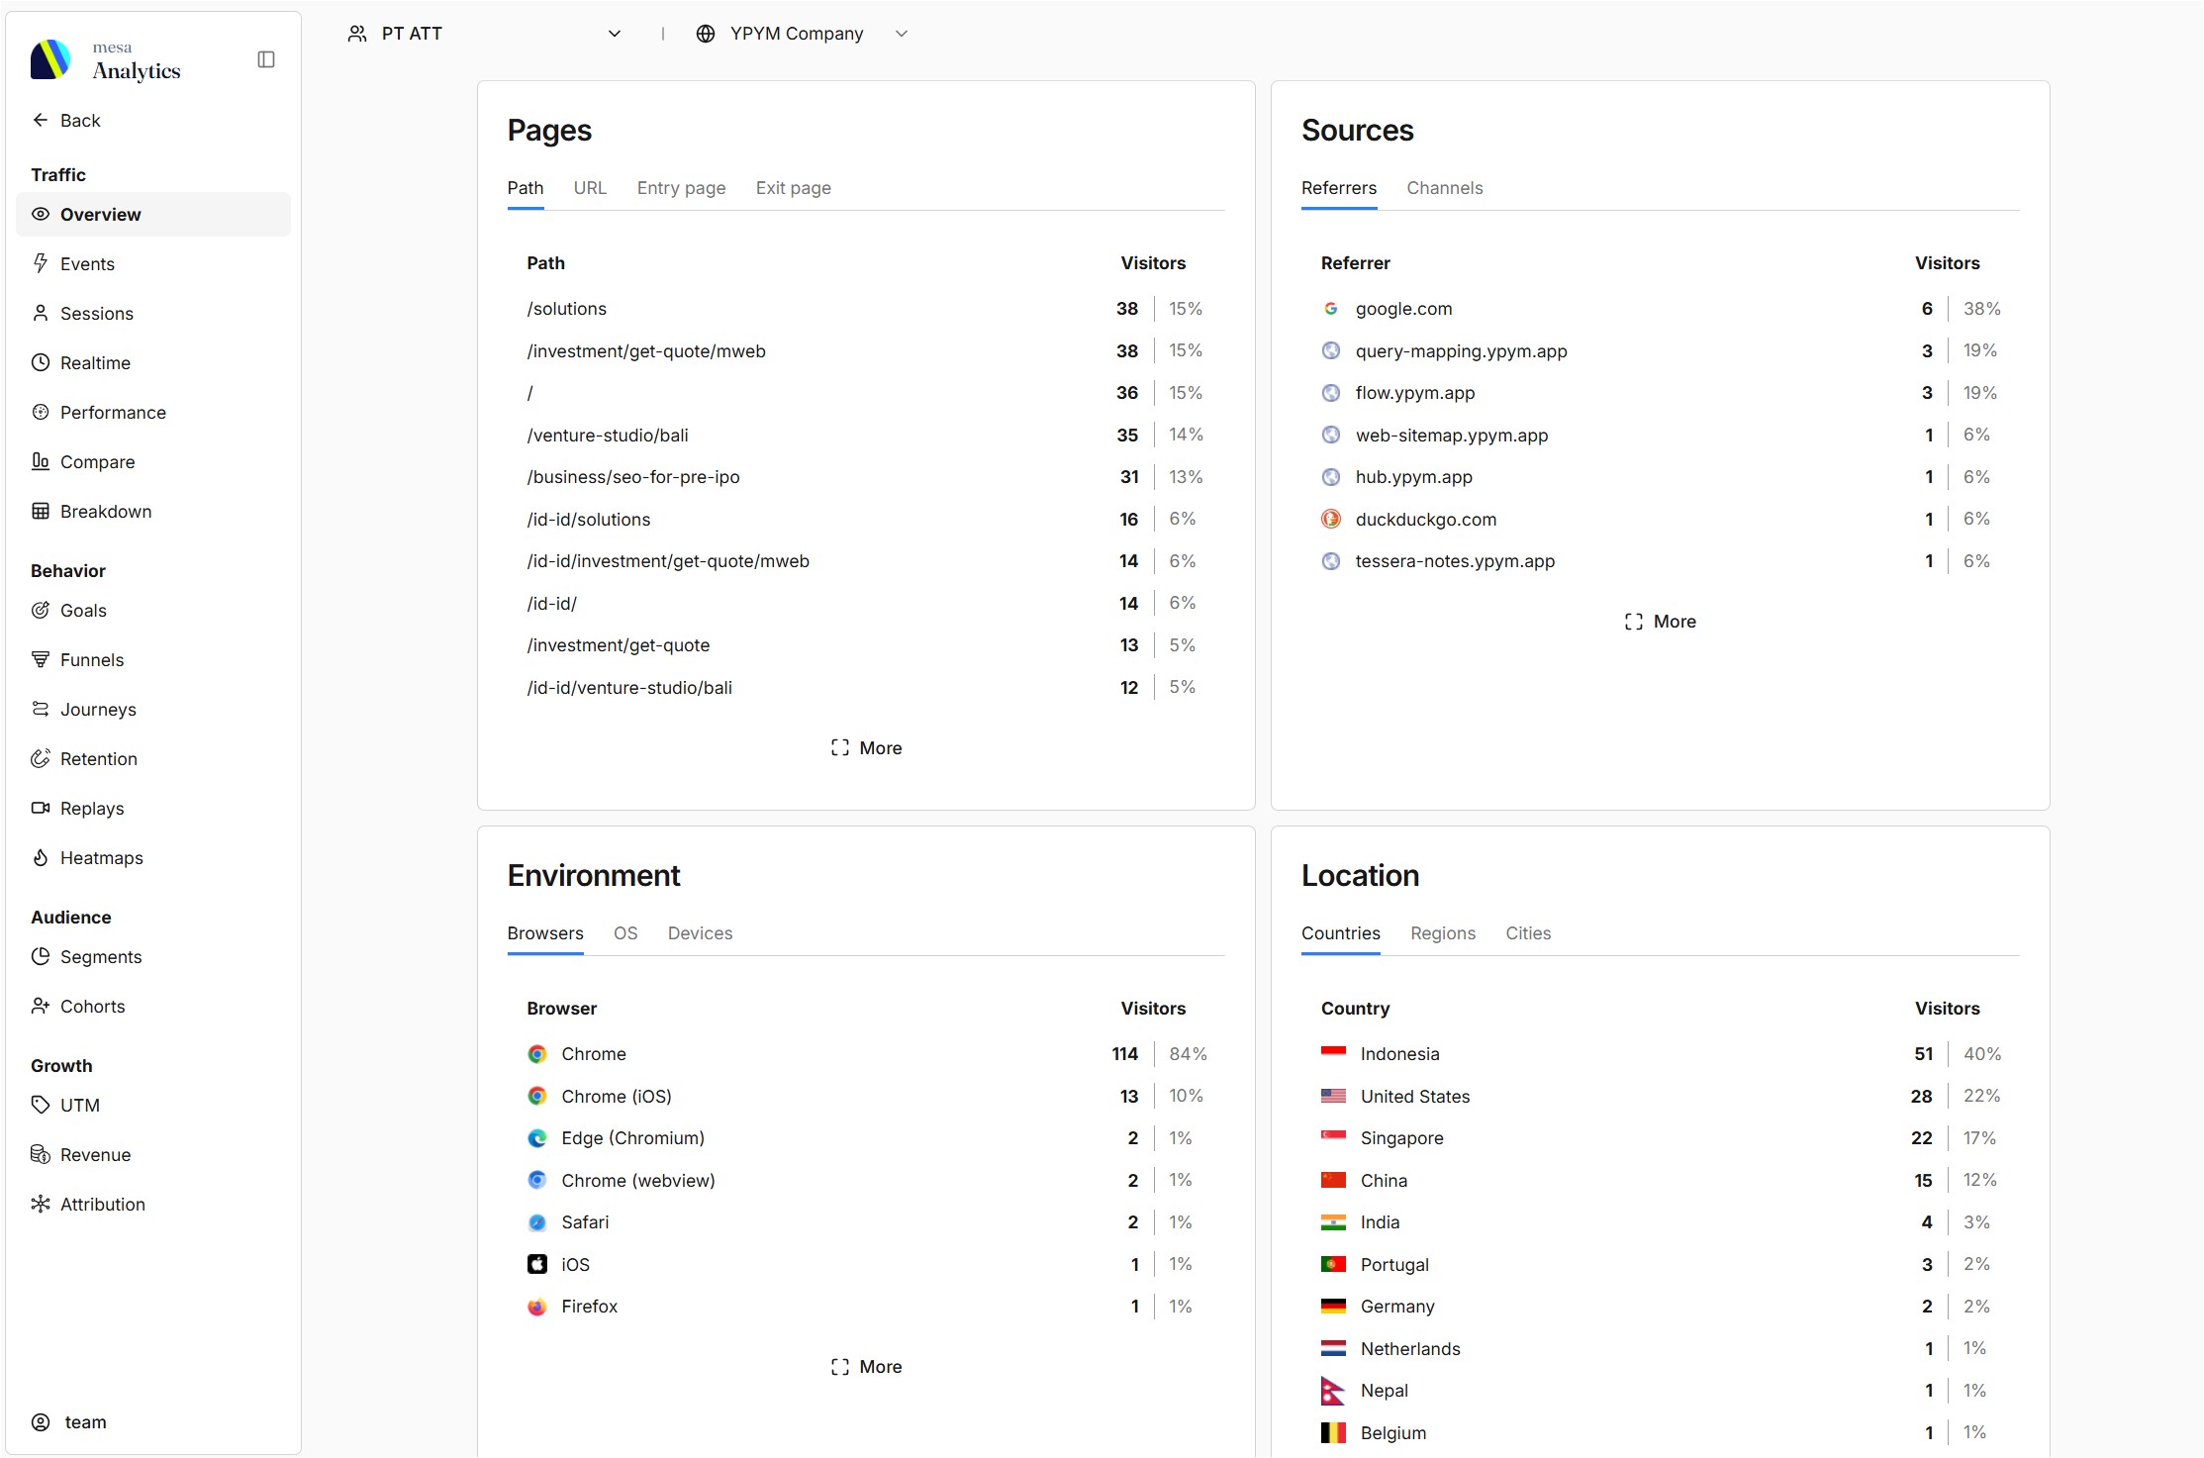Click the Chrome (iOS) browser row
2204x1458 pixels.
pos(866,1096)
